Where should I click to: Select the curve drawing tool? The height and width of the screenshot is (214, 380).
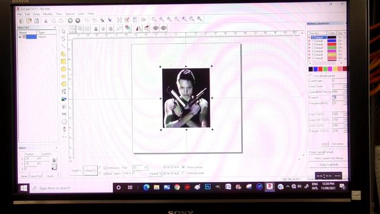pos(64,53)
